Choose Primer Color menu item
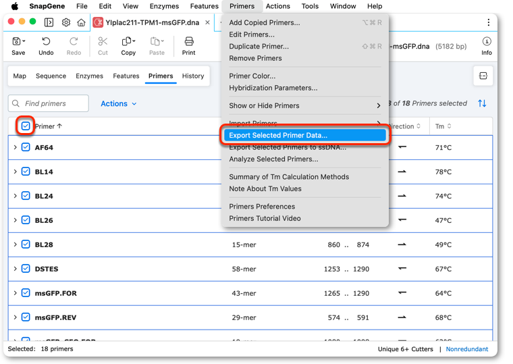The image size is (513, 364). tap(305, 76)
